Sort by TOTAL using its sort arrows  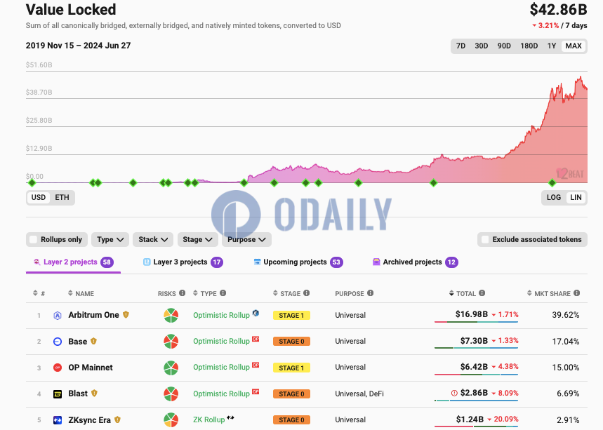pyautogui.click(x=451, y=293)
